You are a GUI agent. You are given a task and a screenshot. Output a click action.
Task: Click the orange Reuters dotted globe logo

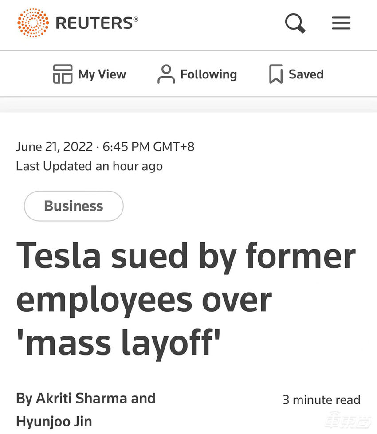pos(33,22)
